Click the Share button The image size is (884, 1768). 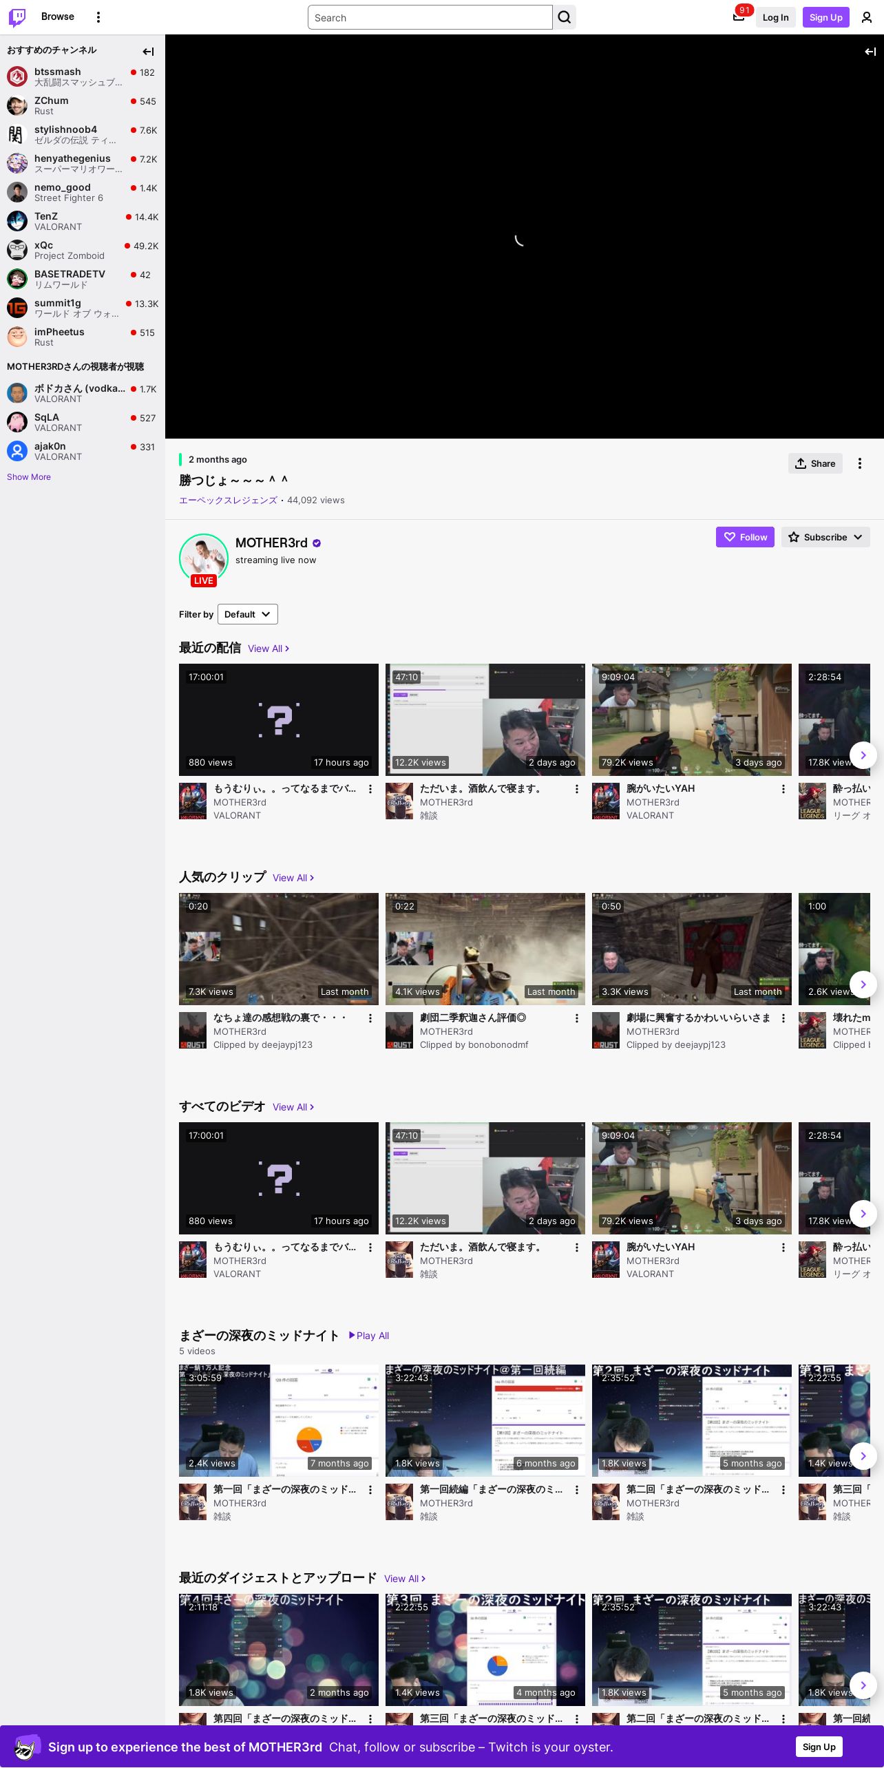815,463
